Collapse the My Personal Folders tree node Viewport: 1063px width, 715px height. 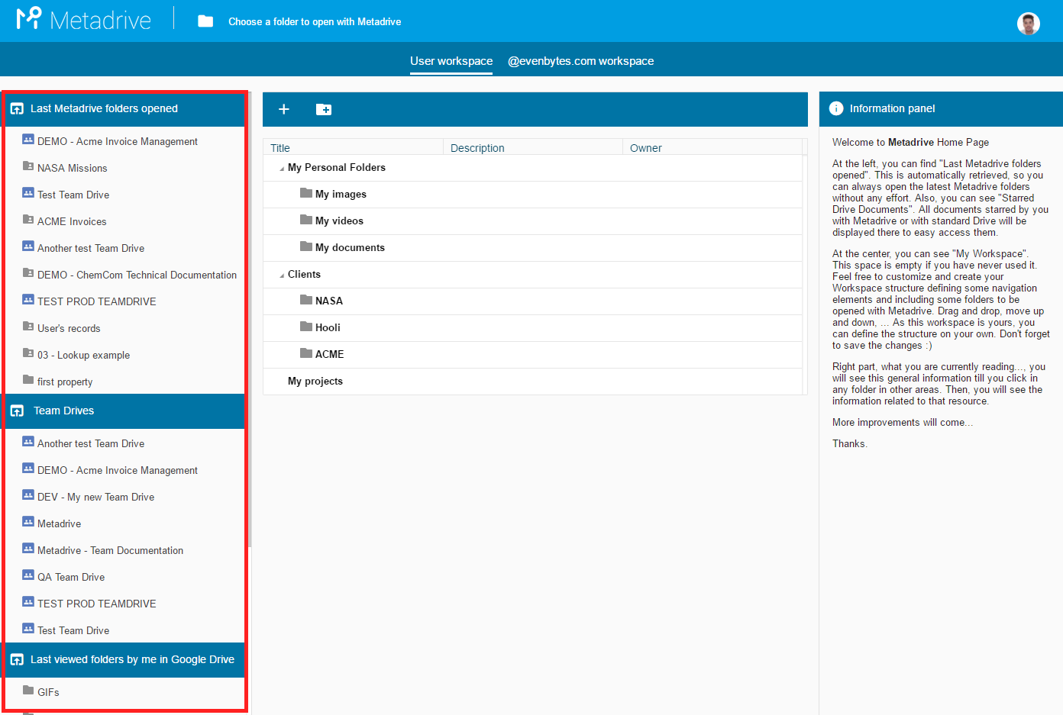click(x=282, y=169)
